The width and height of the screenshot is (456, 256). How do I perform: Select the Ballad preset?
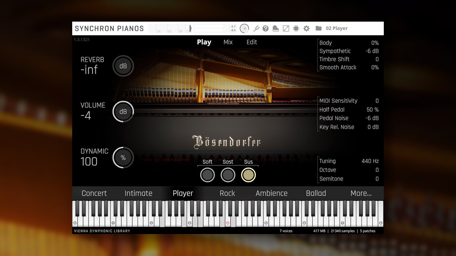316,193
